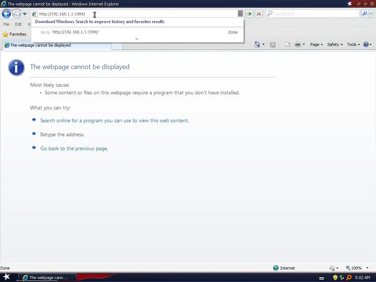Viewport: 376px width, 282px height.
Task: Click the red Stop loading button
Action: (x=259, y=14)
